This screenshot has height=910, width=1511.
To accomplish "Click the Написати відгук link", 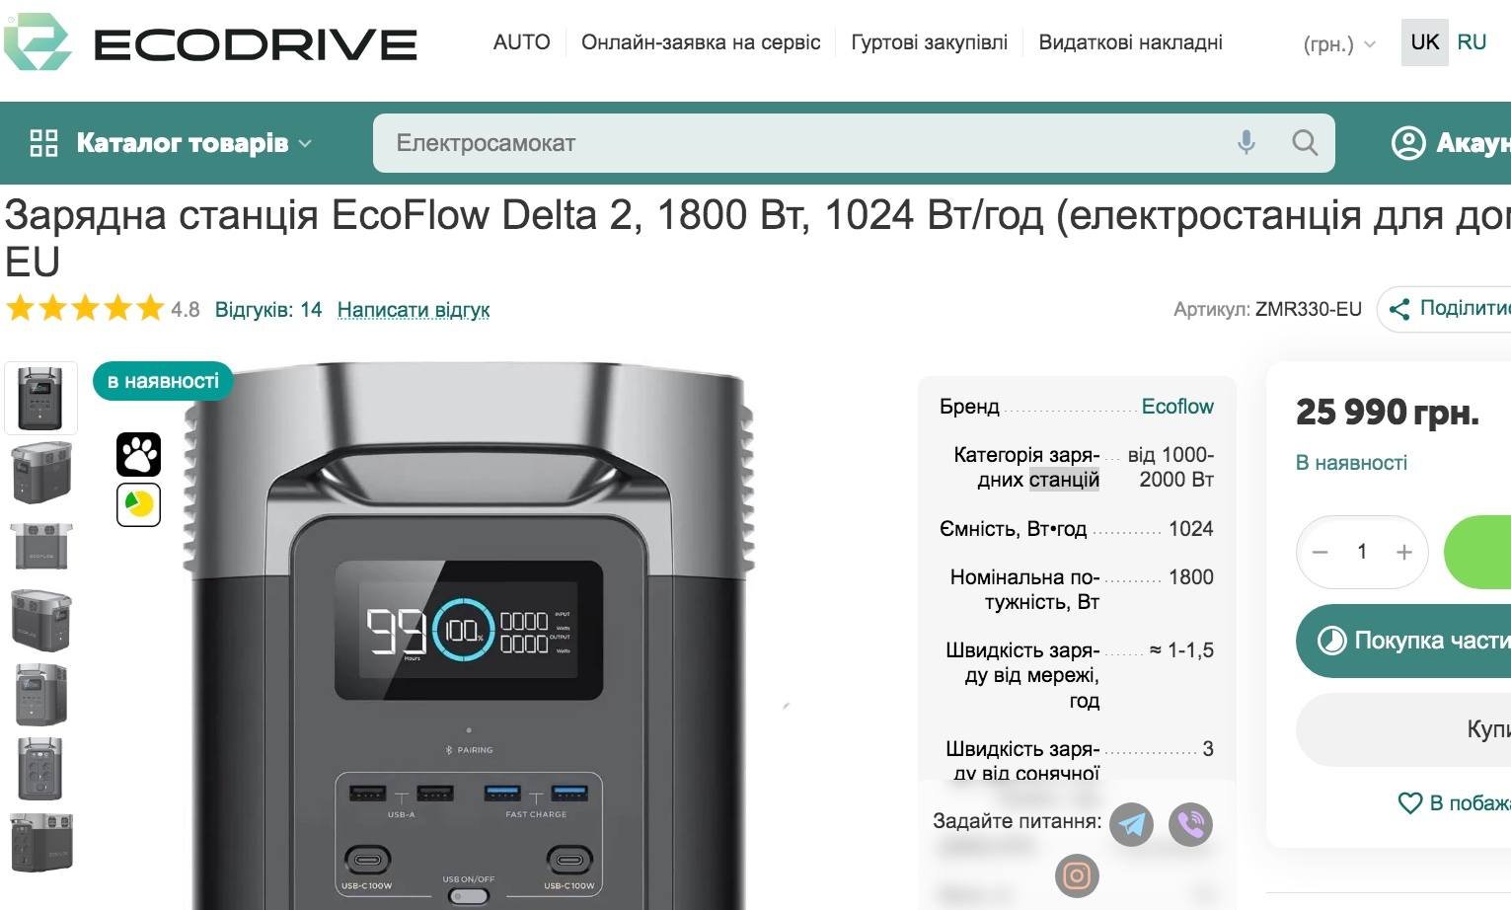I will point(414,310).
